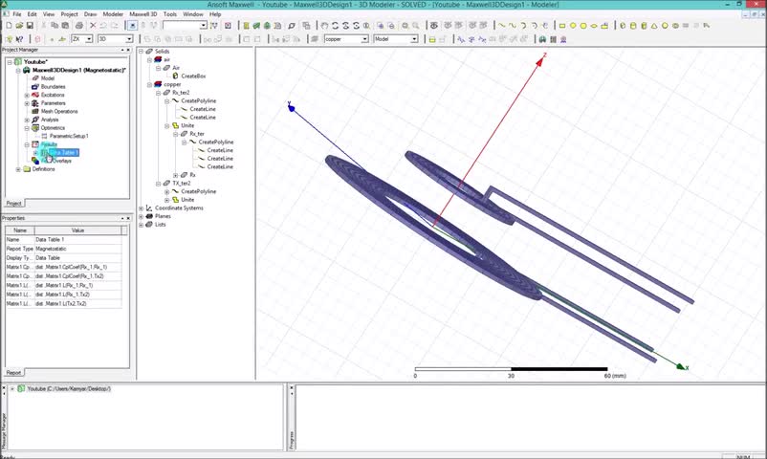Select Data Table 1 under Results

pyautogui.click(x=63, y=153)
